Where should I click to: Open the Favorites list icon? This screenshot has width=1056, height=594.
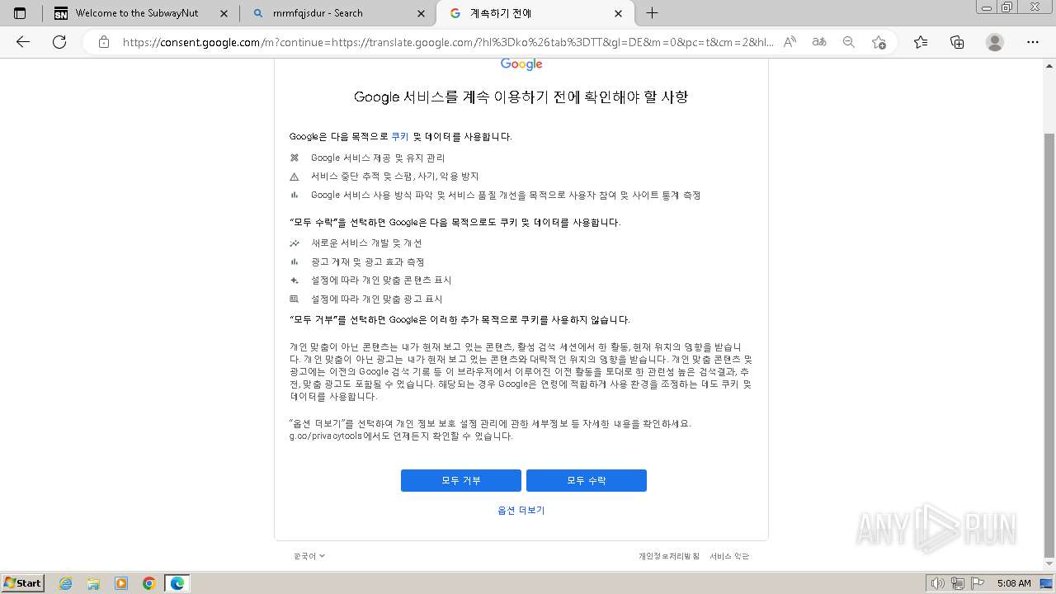pyautogui.click(x=921, y=42)
